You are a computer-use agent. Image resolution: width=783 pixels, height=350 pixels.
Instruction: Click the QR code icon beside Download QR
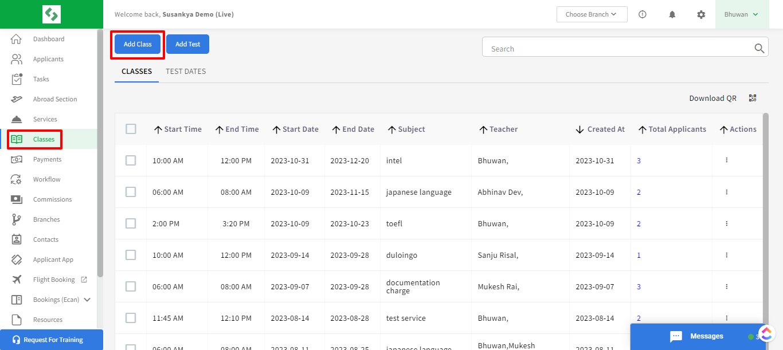point(753,98)
